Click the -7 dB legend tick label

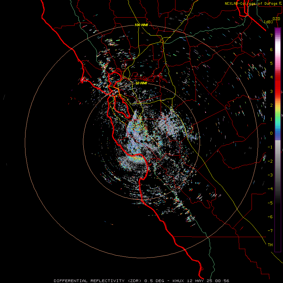[270, 231]
